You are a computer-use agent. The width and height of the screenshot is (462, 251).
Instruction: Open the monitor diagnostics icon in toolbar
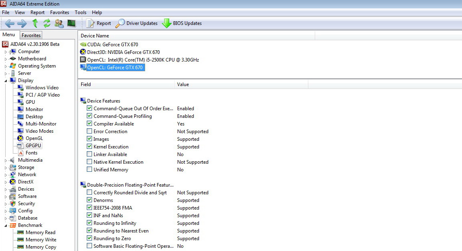(x=71, y=23)
